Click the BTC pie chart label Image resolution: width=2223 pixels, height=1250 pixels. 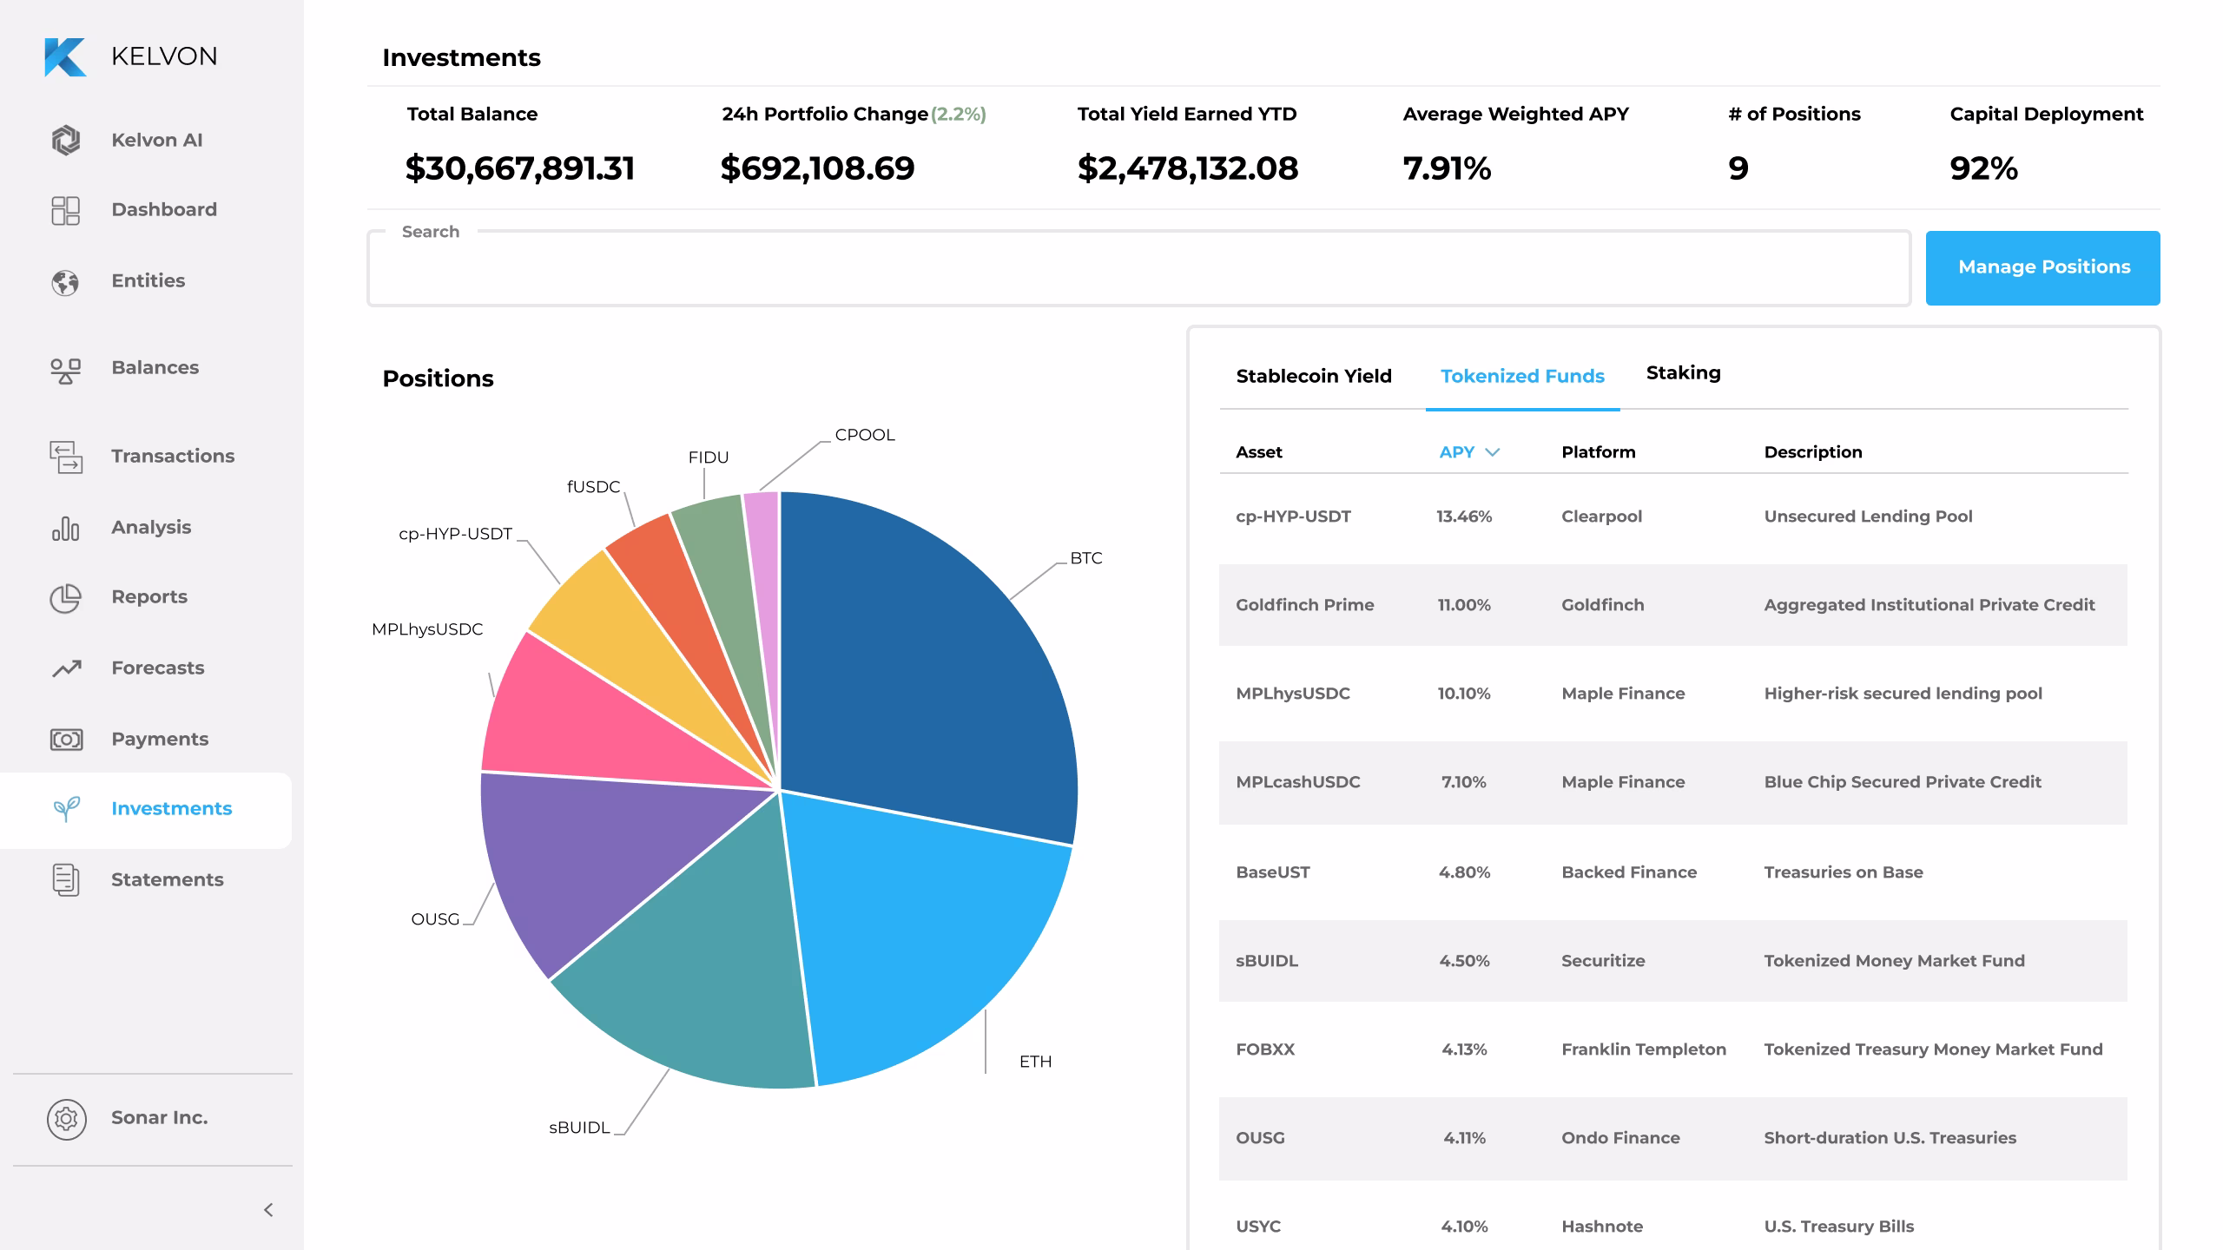click(x=1085, y=558)
